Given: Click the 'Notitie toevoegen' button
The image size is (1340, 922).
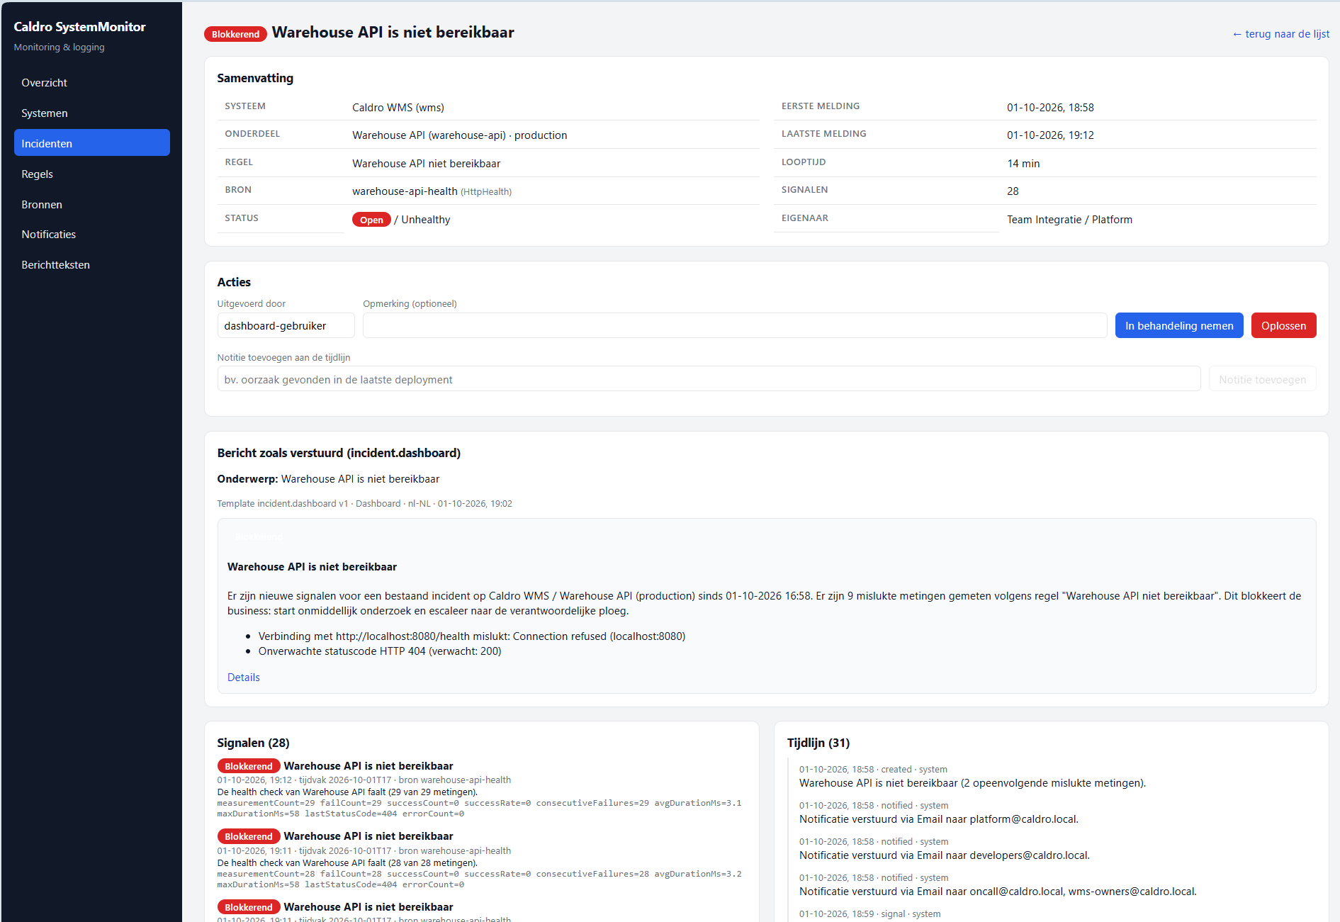Looking at the screenshot, I should coord(1262,379).
